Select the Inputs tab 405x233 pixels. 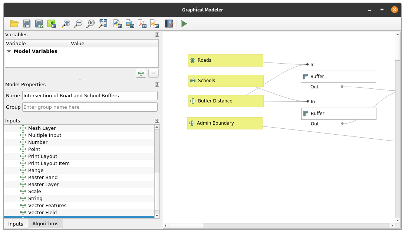coord(16,224)
